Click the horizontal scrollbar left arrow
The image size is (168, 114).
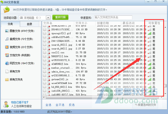click(x=44, y=97)
